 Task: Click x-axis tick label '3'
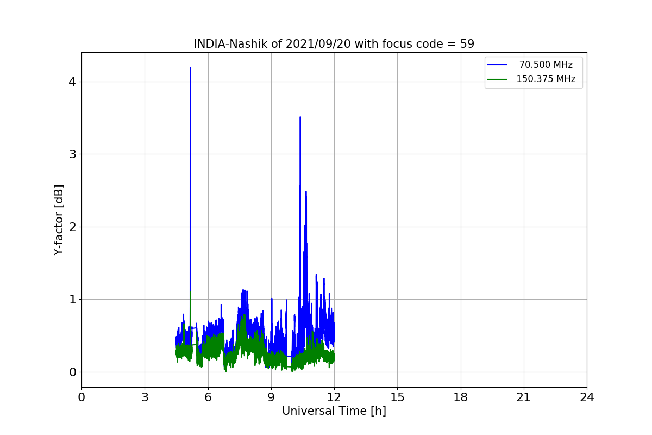tap(145, 397)
